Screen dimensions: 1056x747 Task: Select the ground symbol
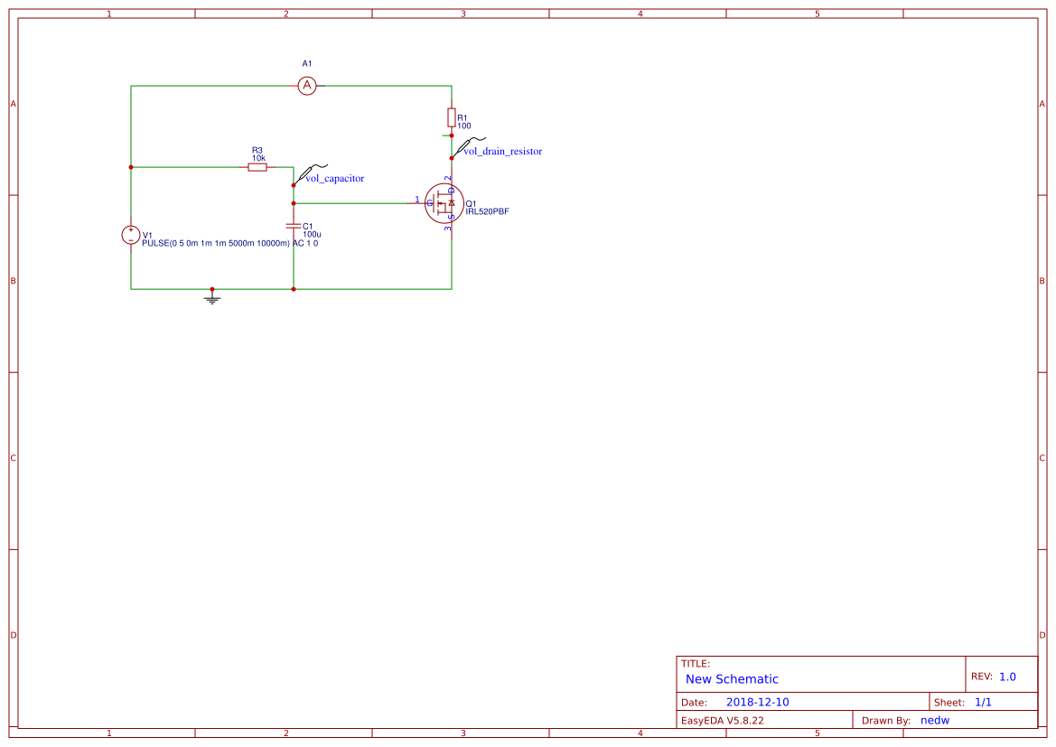point(212,297)
